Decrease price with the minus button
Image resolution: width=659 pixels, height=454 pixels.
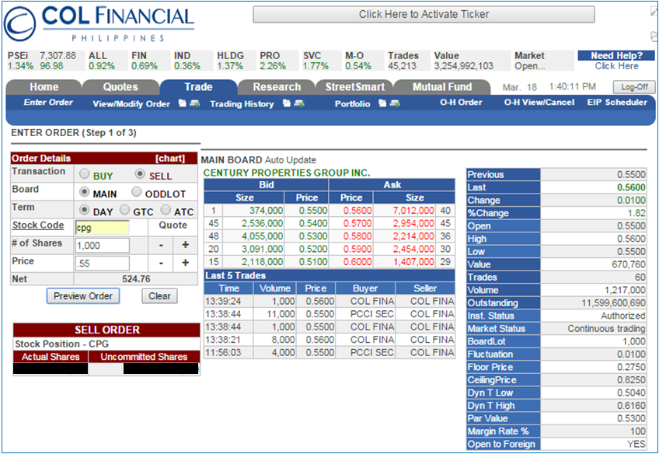click(x=161, y=264)
